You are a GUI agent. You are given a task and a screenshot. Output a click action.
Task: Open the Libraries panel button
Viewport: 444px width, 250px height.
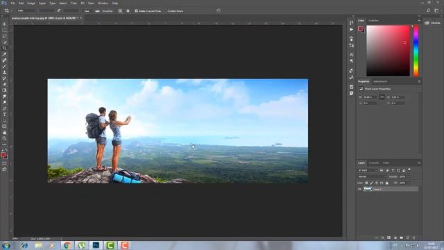click(x=432, y=23)
